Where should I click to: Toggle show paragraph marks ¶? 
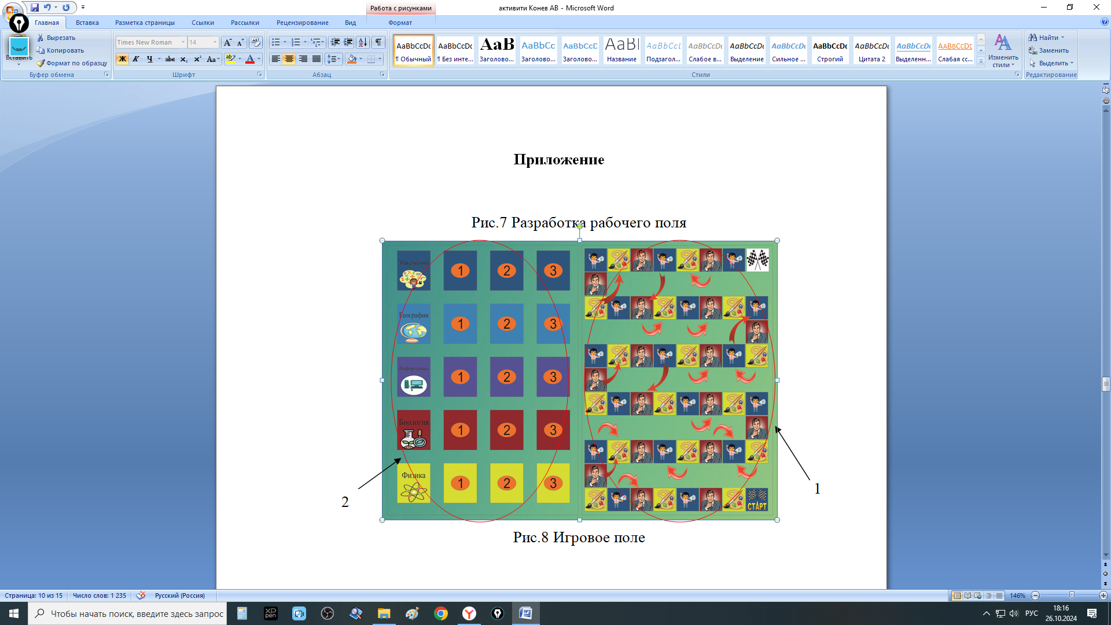point(378,42)
